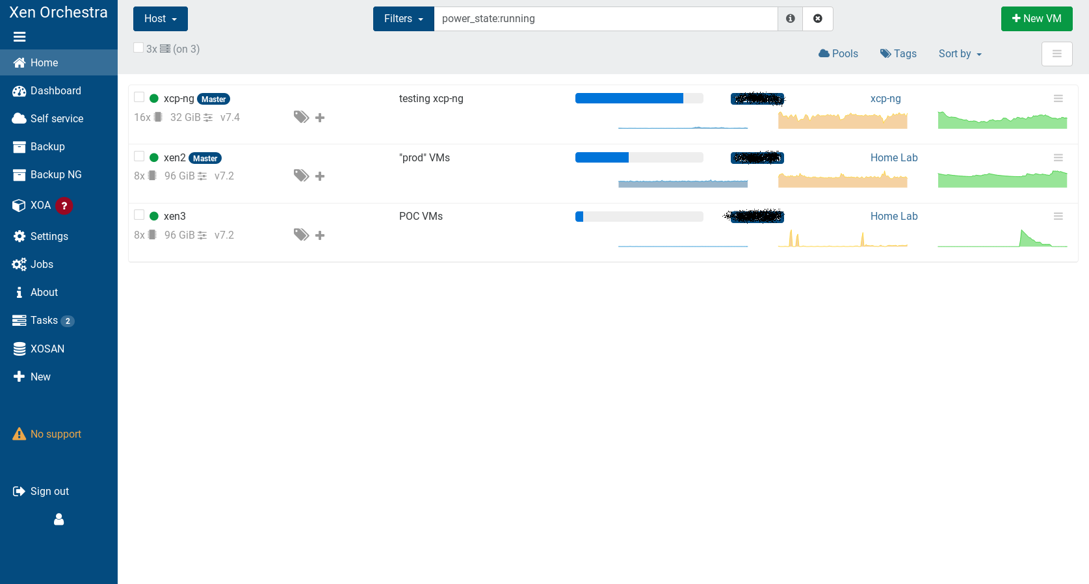Click the user profile icon in sidebar
Viewport: 1089px width, 584px height.
coord(59,519)
